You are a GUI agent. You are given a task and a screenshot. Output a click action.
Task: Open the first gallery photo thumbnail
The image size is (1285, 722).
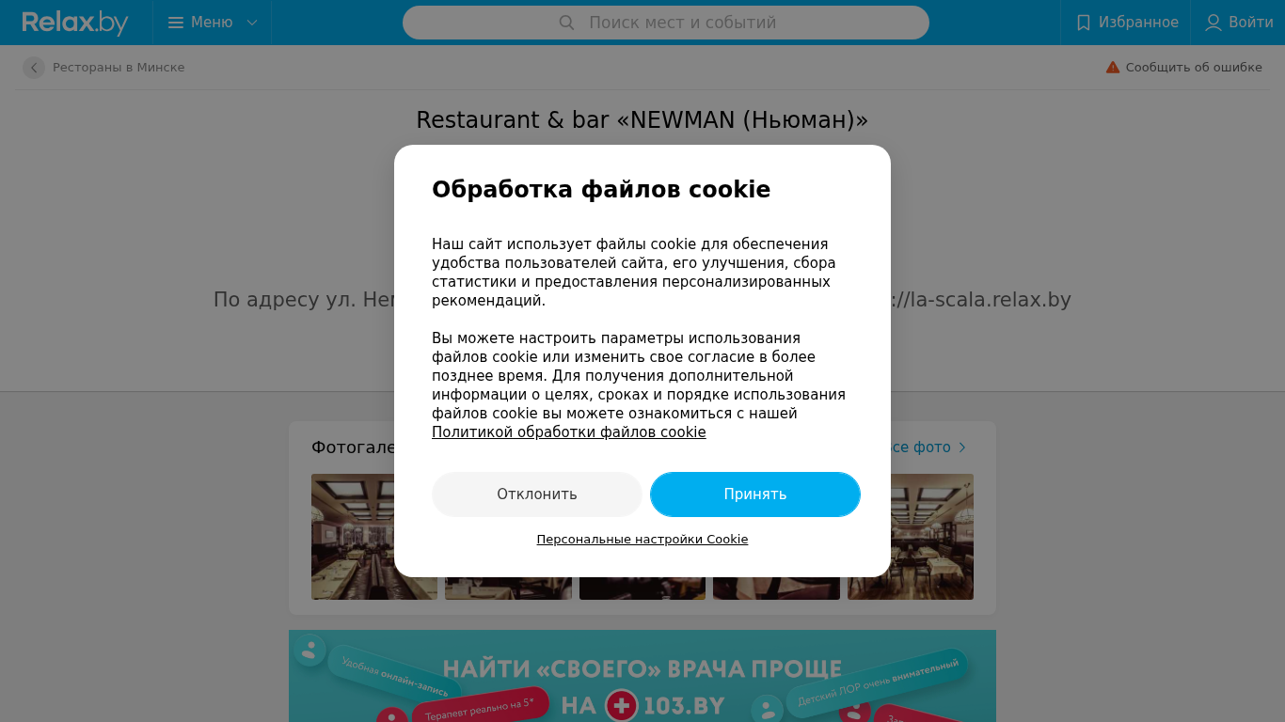[x=374, y=537]
